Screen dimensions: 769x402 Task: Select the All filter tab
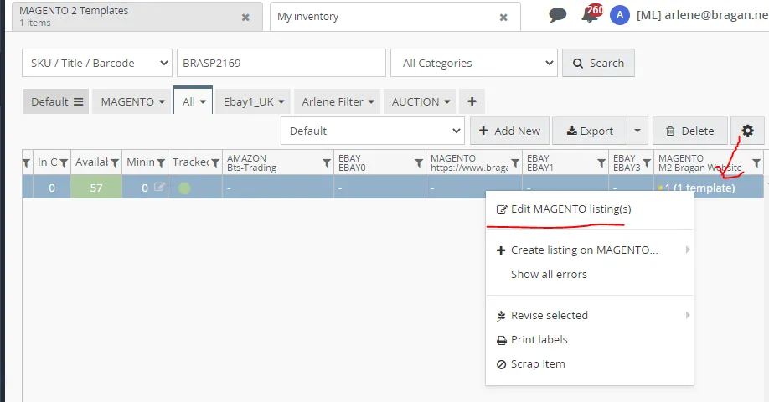[x=194, y=101]
